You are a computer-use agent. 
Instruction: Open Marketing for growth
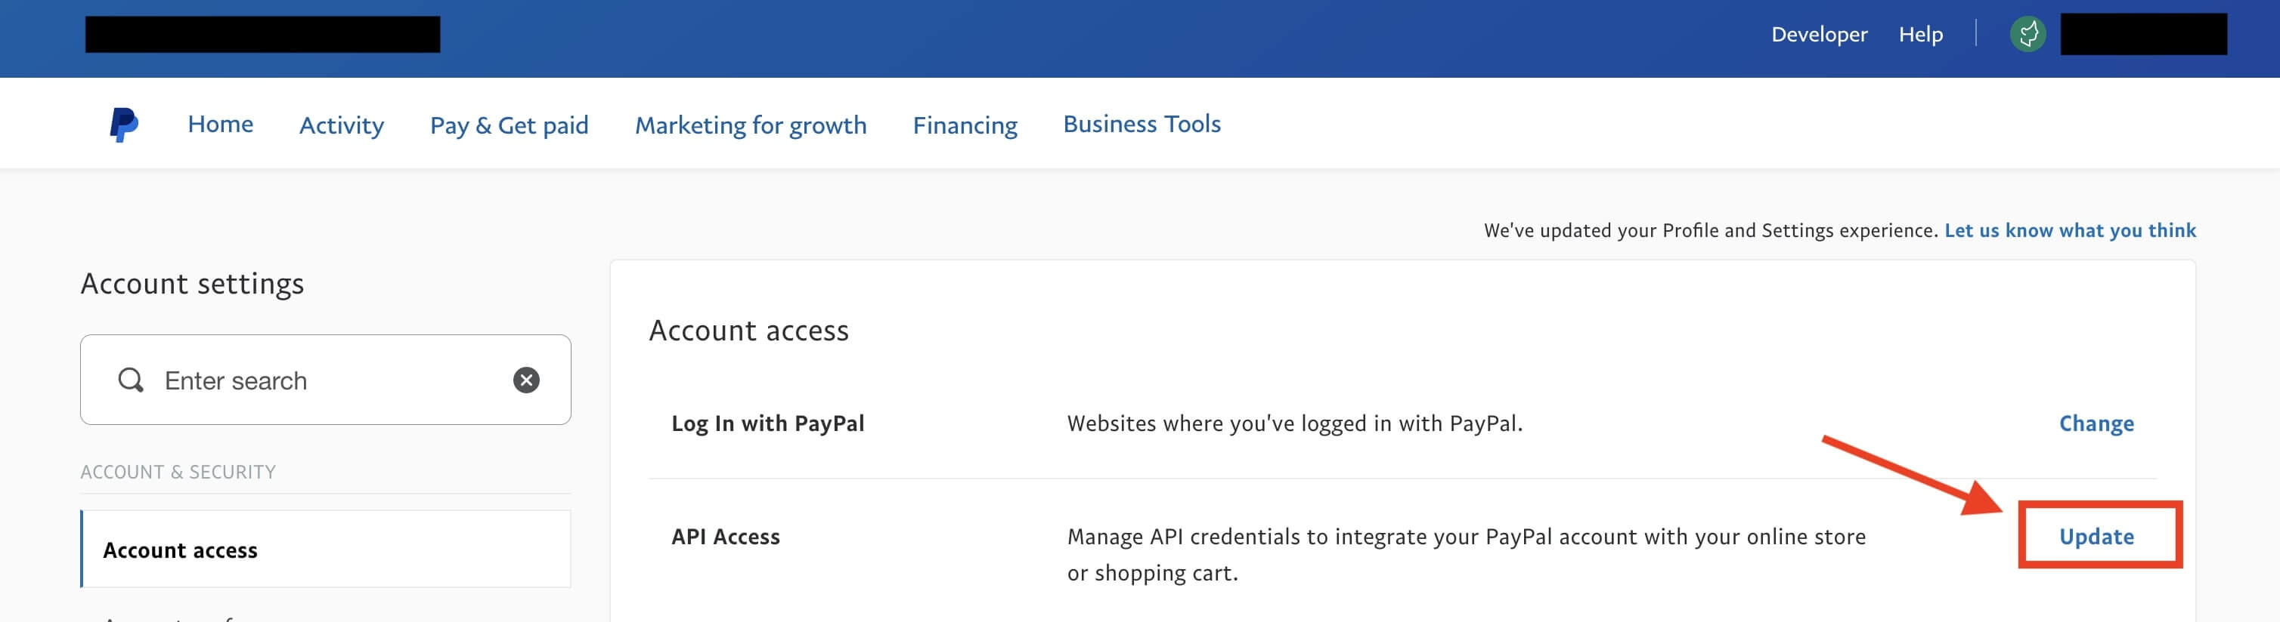(x=750, y=125)
